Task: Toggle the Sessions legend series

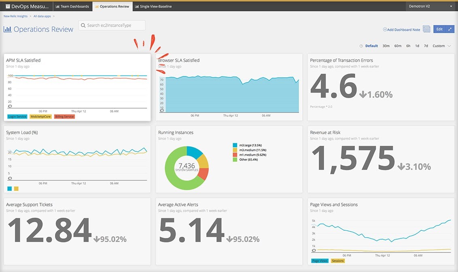Action: [x=338, y=261]
